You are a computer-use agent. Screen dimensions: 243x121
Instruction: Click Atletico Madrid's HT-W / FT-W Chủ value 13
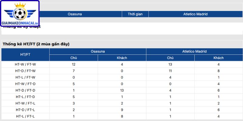[x=170, y=64]
